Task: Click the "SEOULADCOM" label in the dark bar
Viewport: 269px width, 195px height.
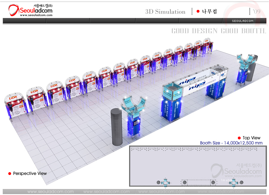Action: pos(243,21)
